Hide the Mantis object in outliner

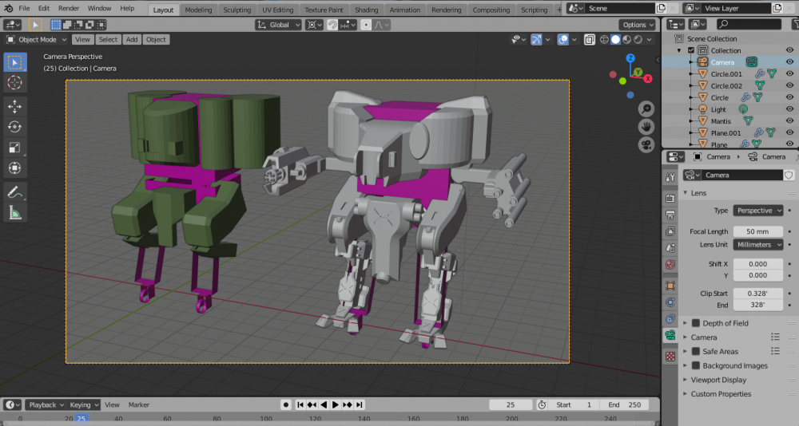789,121
